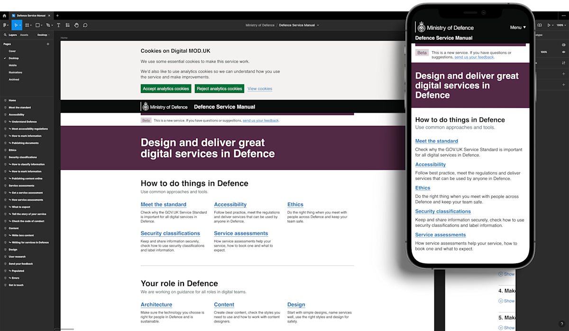The image size is (569, 331).
Task: Select the Pen tool
Action: click(48, 25)
